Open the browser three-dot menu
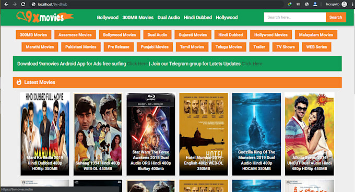This screenshot has width=355, height=192. pos(352,4)
